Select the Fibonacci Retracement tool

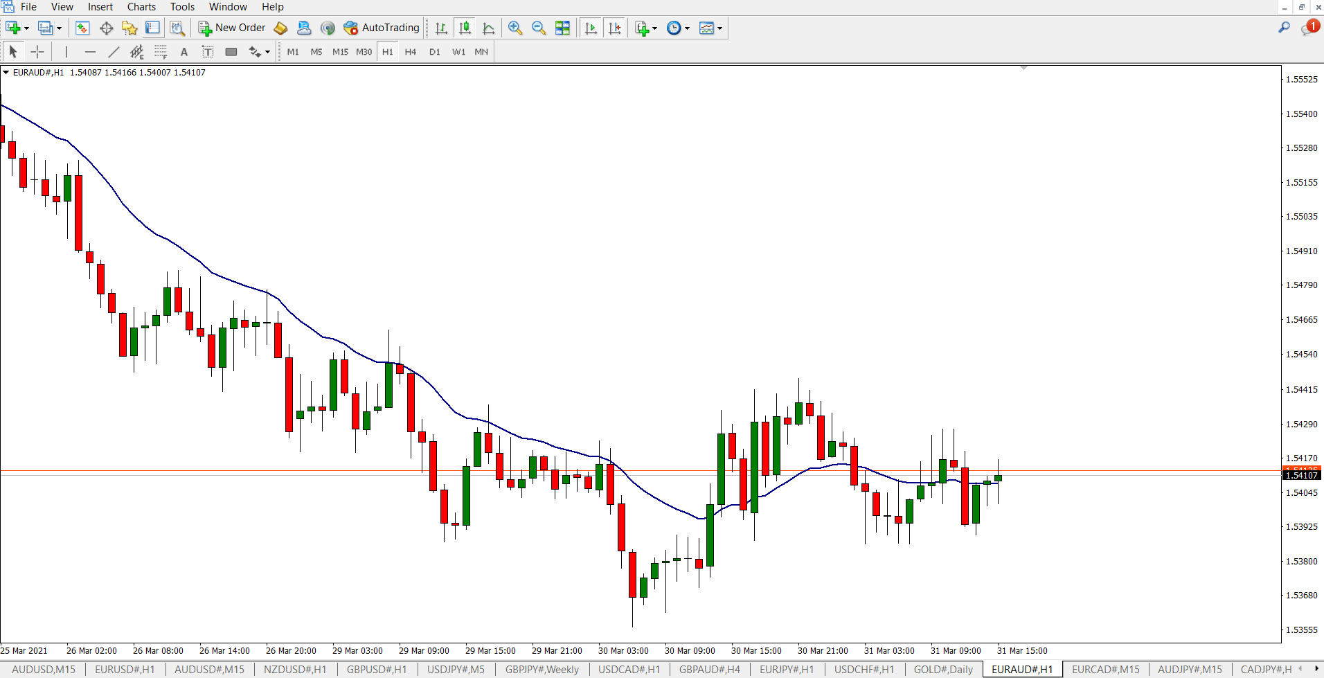point(161,51)
